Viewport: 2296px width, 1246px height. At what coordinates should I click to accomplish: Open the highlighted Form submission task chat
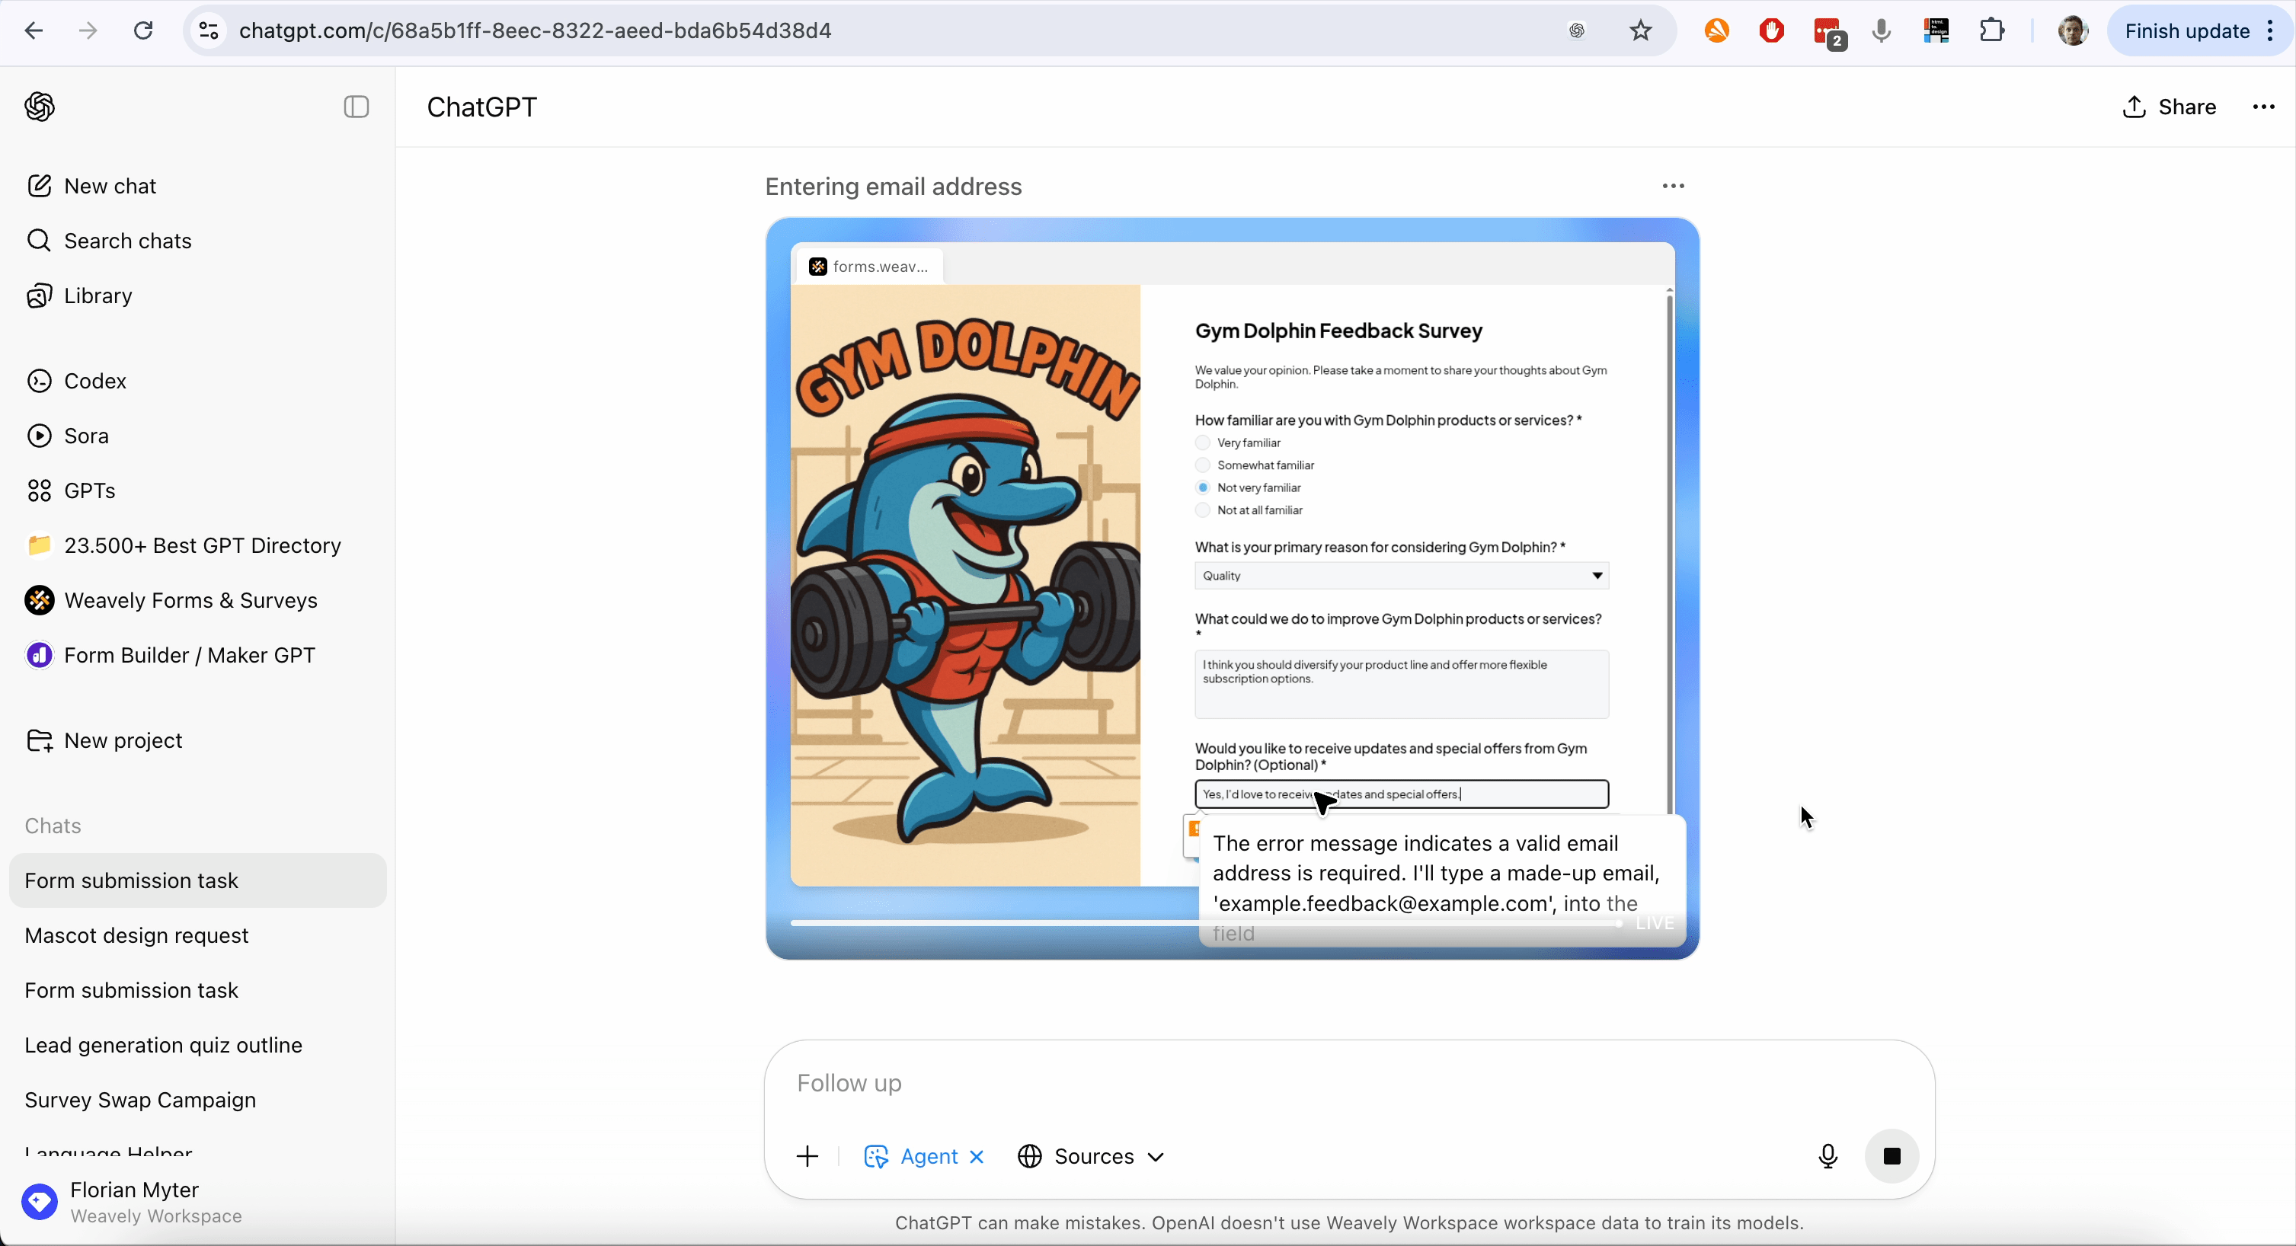(198, 880)
